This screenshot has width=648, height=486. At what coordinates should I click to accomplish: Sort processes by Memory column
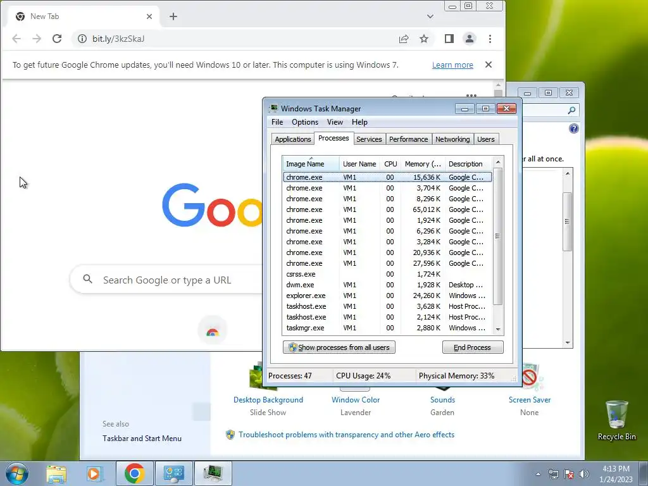423,164
